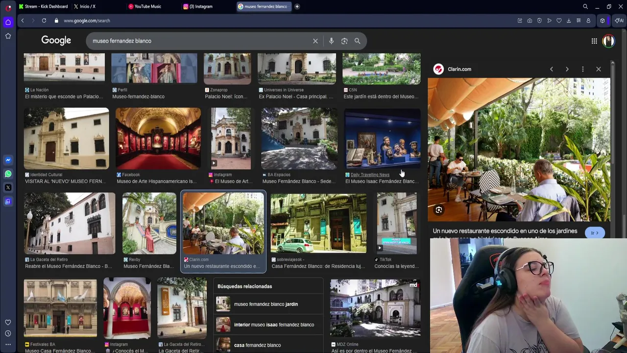Close the Clarin.com image preview
Viewport: 627px width, 353px height.
pyautogui.click(x=599, y=69)
